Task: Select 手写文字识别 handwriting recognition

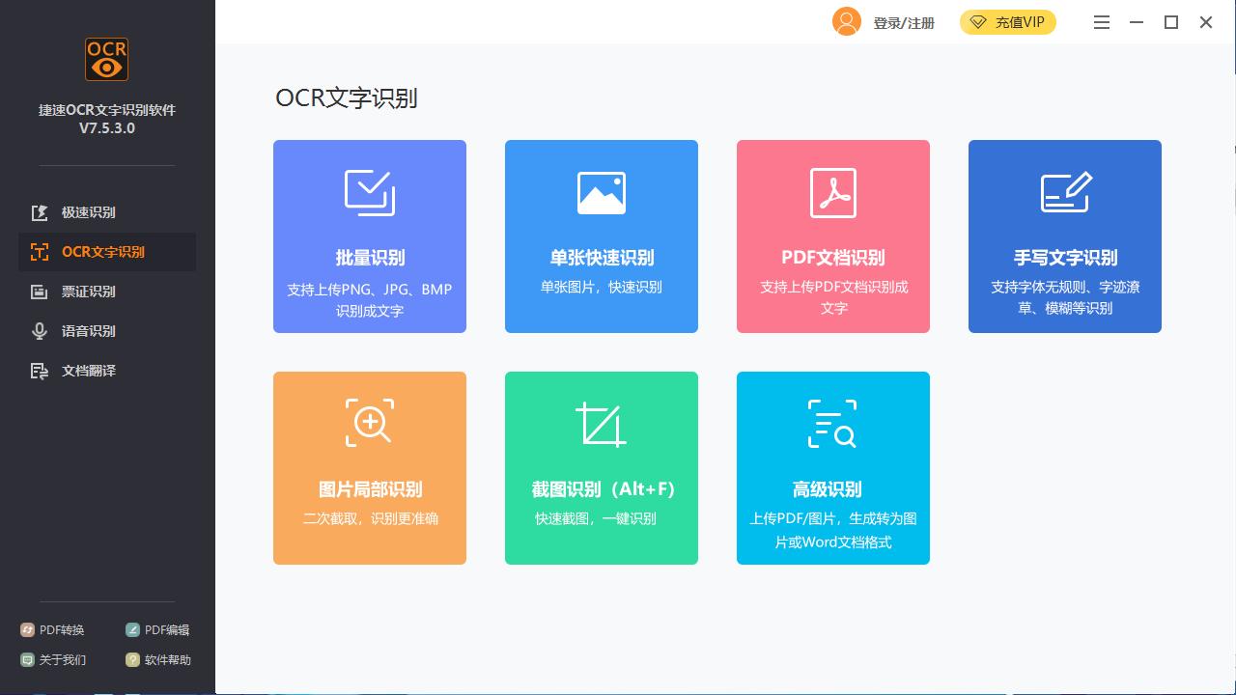Action: (x=1064, y=236)
